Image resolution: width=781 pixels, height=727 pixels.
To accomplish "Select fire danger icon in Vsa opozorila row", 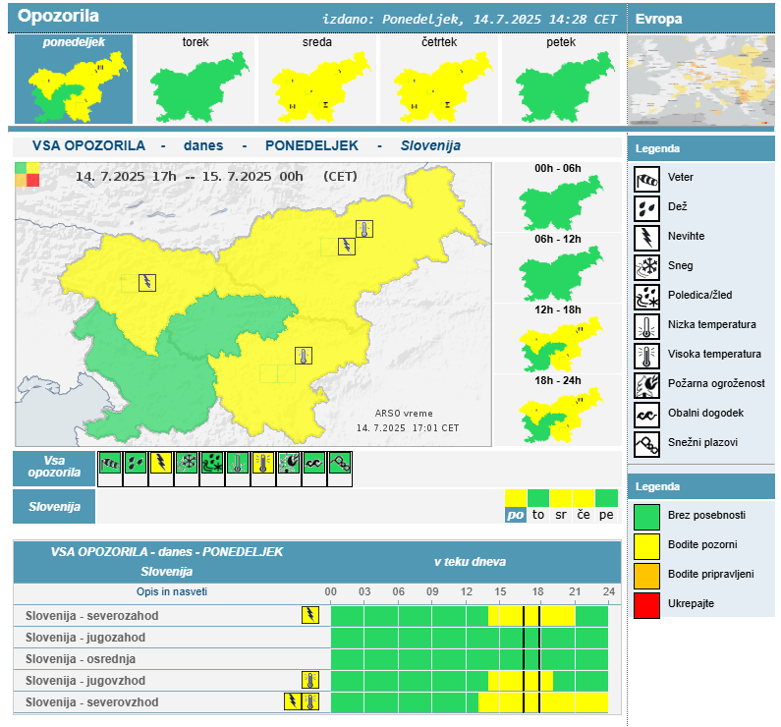I will 289,464.
